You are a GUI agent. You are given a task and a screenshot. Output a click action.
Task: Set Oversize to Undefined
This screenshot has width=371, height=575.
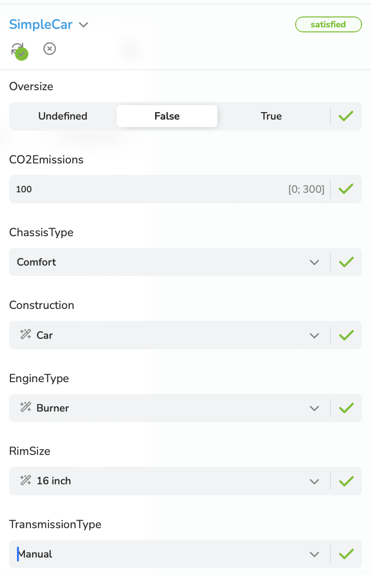coord(63,116)
